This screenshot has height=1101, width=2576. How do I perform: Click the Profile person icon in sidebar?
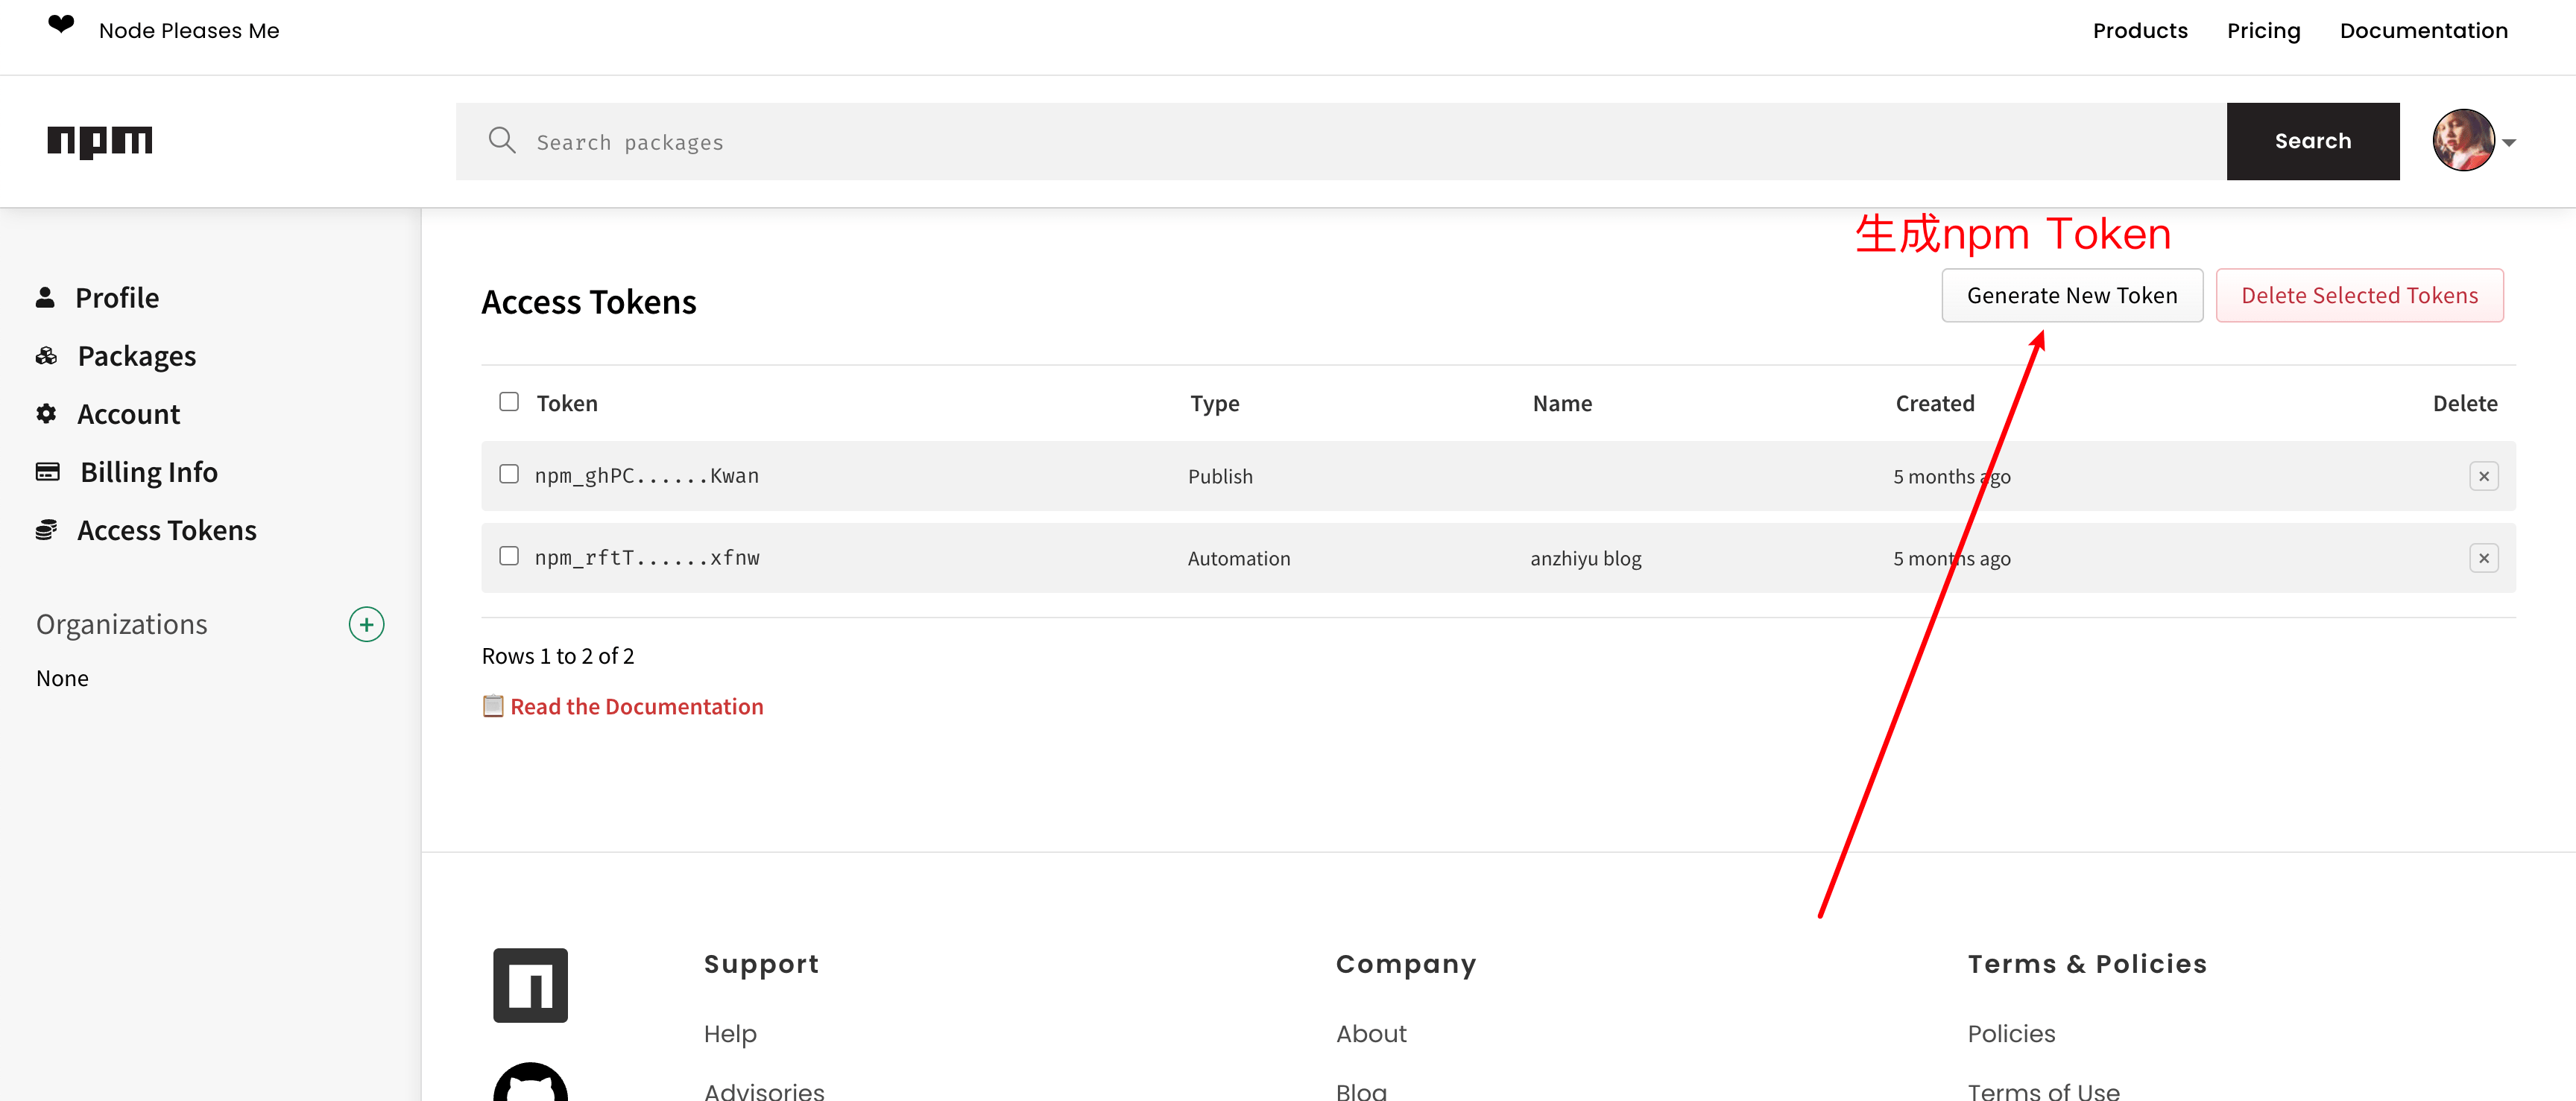(45, 298)
